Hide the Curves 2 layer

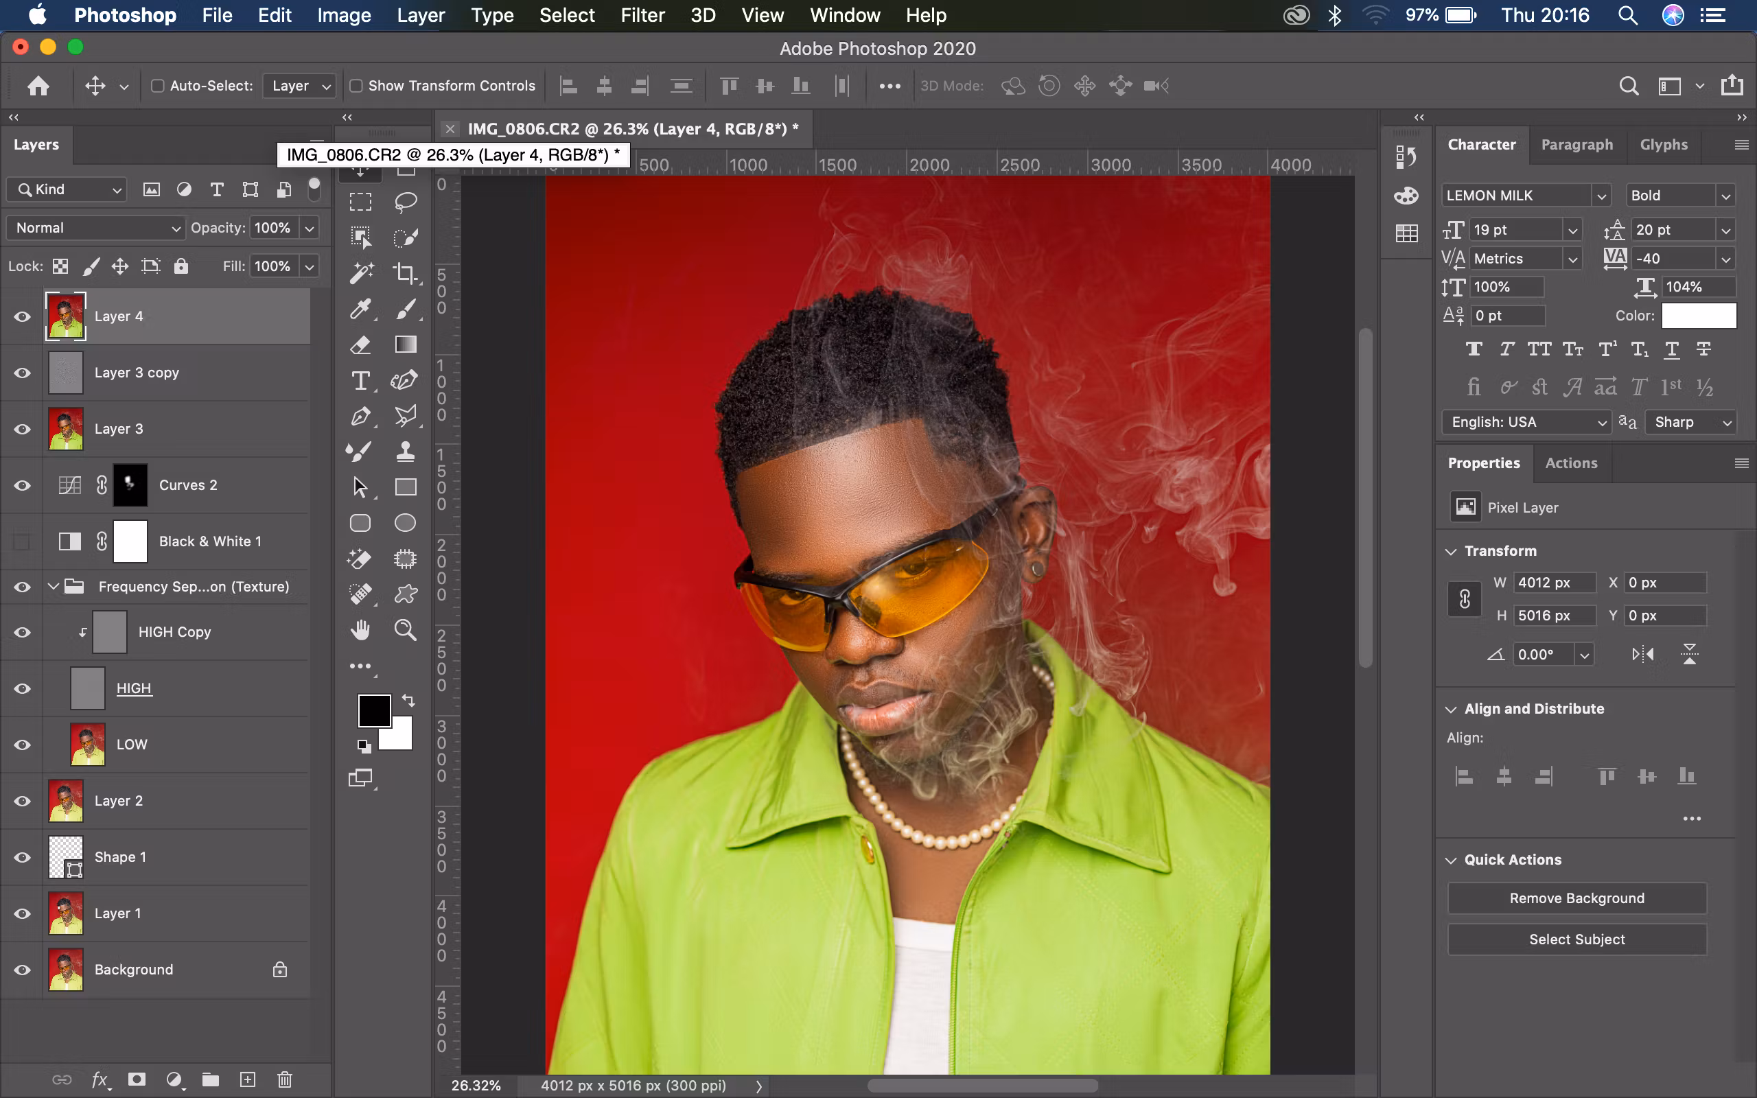coord(23,486)
